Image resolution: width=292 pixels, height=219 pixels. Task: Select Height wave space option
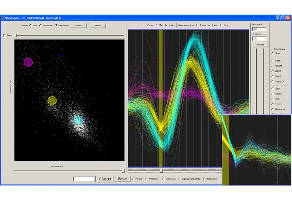coord(273,66)
